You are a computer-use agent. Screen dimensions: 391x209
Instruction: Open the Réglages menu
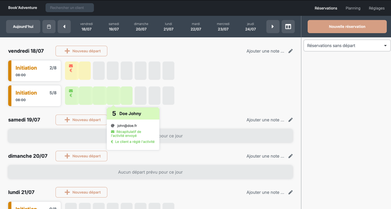coord(377,8)
